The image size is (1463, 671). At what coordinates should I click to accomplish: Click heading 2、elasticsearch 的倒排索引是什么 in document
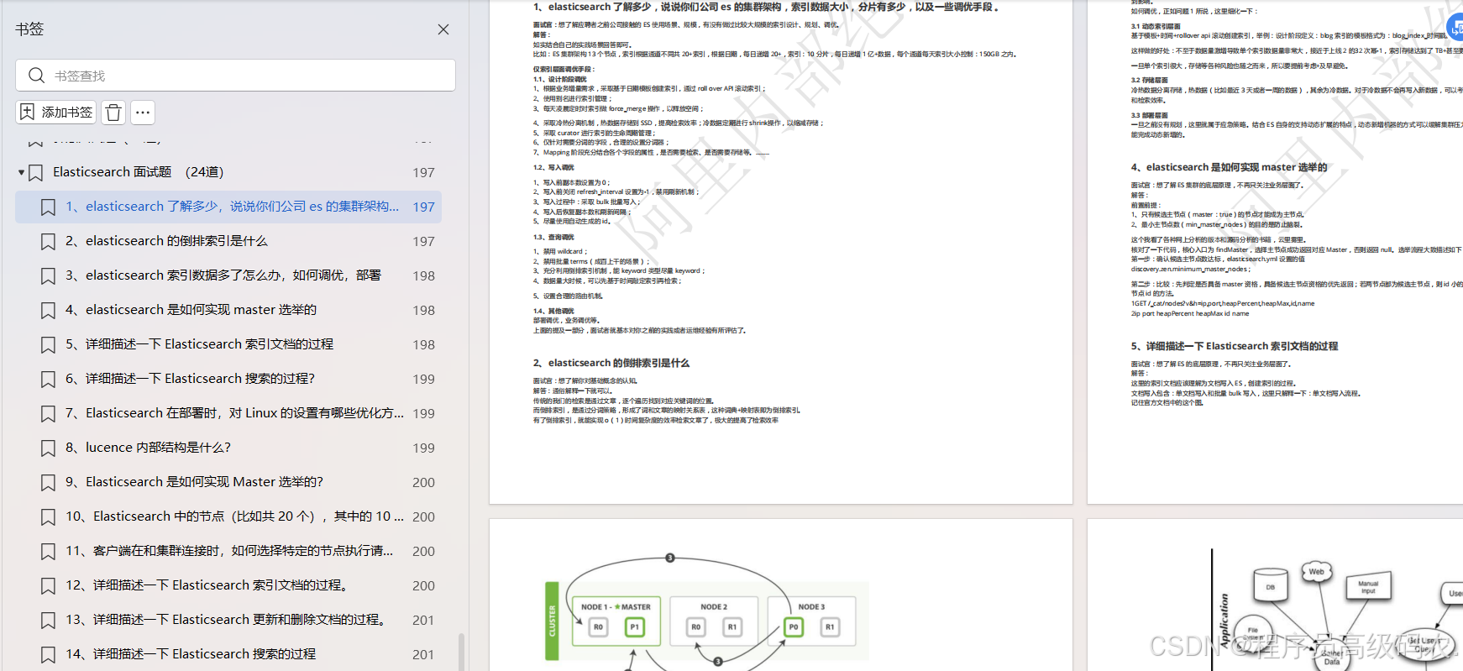pos(611,363)
